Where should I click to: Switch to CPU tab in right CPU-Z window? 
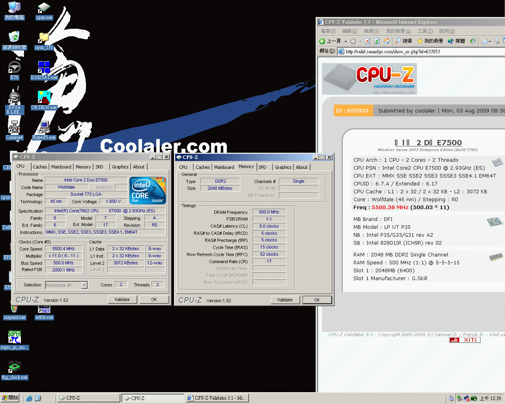[183, 168]
